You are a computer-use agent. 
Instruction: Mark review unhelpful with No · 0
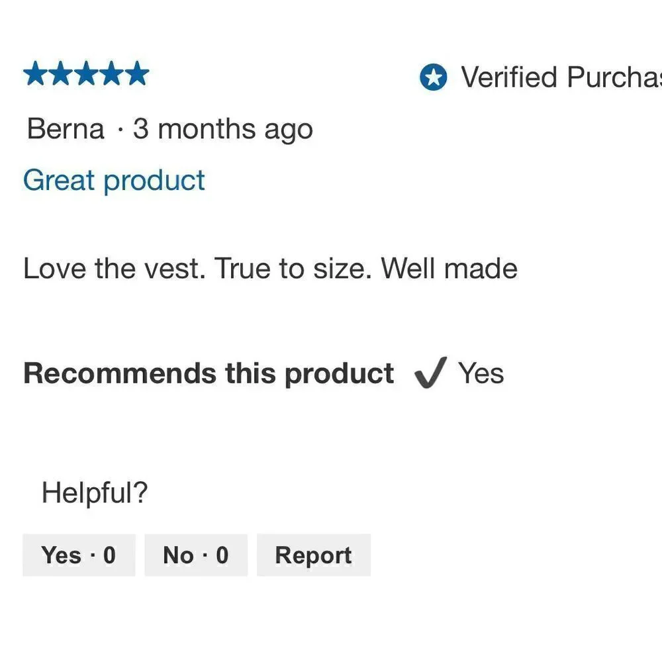(x=196, y=555)
